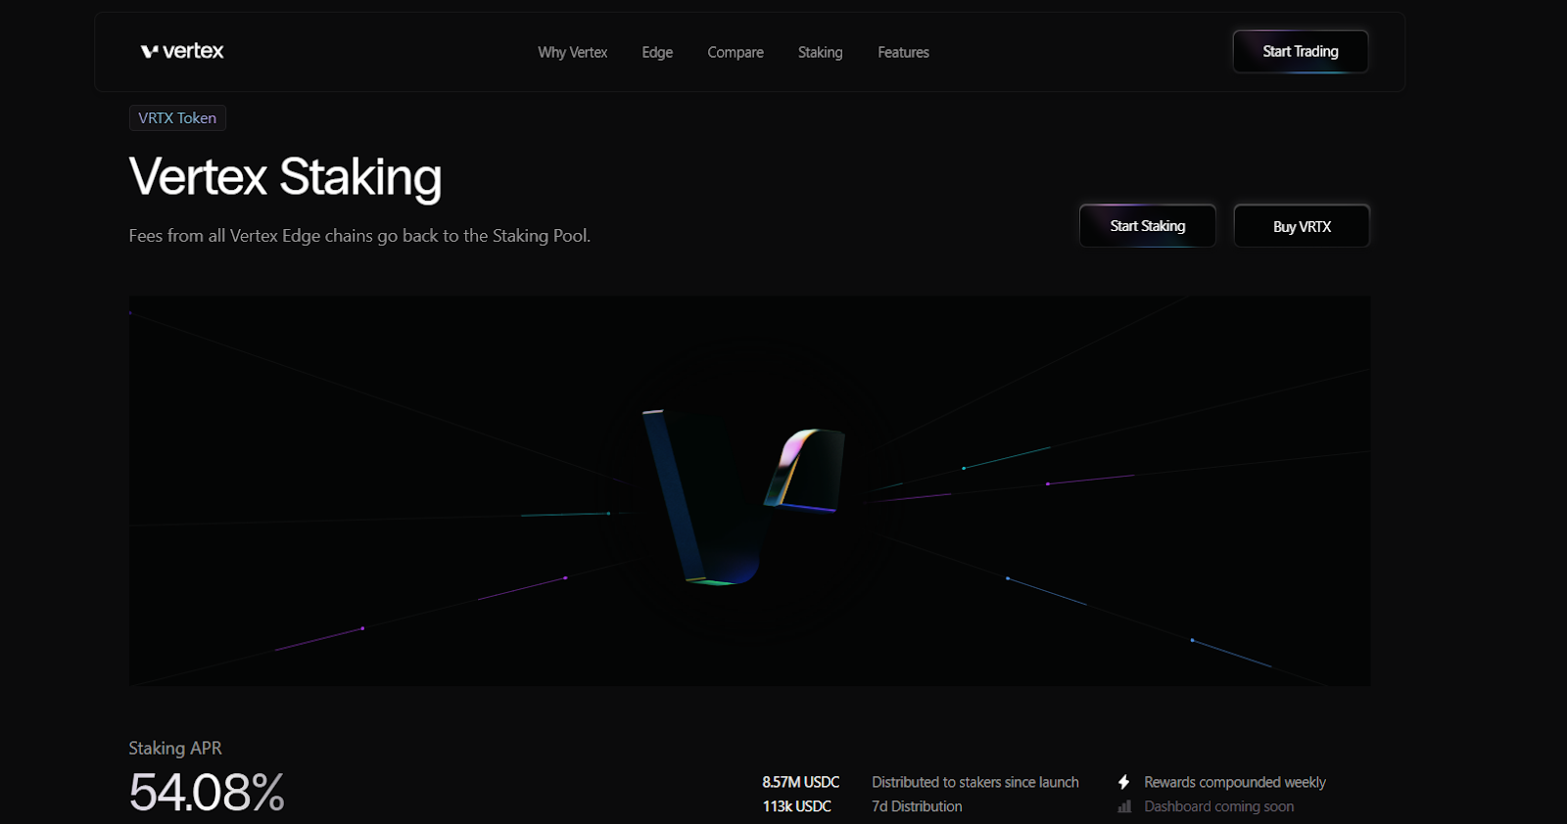The height and width of the screenshot is (824, 1567).
Task: Click the 3D Vertex logo animation banner
Action: tap(749, 490)
